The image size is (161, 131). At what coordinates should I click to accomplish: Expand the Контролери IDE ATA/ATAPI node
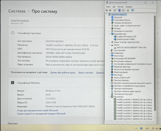(x=109, y=58)
